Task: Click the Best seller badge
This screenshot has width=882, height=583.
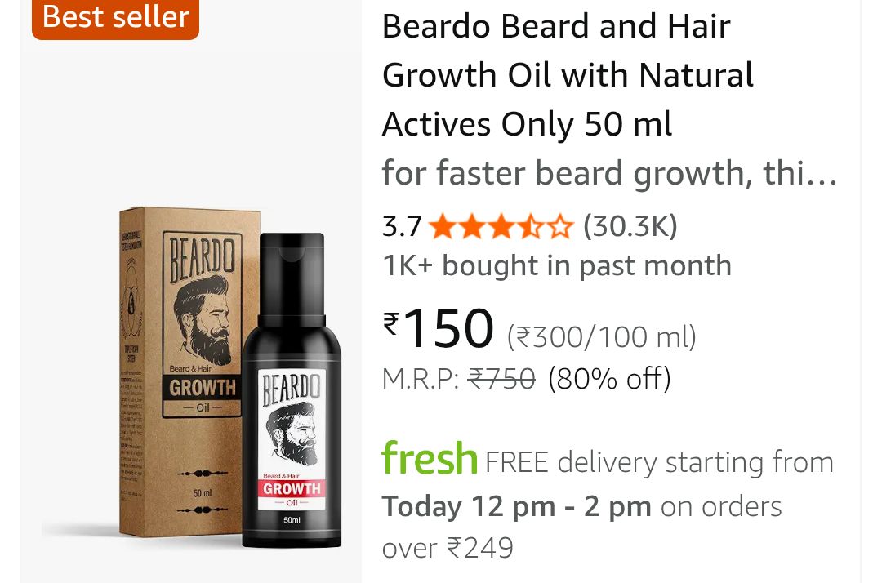Action: [116, 17]
